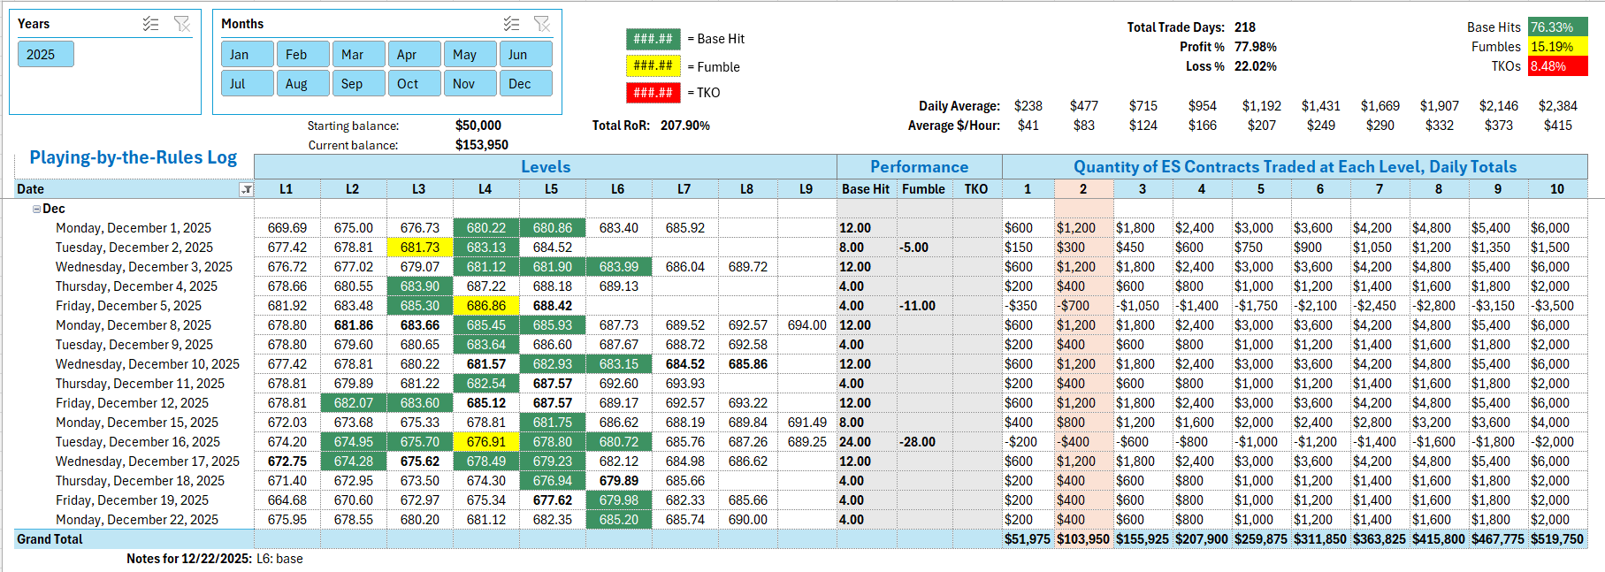Select the 2025 year slicer button
The height and width of the screenshot is (572, 1605).
(45, 55)
